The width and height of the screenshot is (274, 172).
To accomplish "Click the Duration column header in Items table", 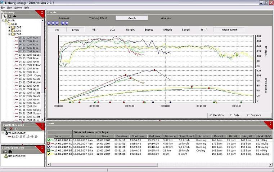I will (x=121, y=136).
